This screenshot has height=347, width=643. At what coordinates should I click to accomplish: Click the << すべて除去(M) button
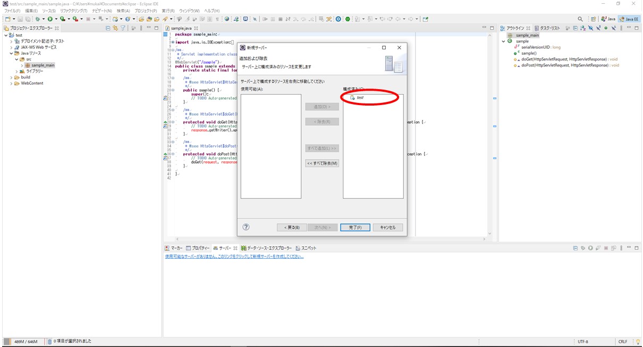(322, 163)
